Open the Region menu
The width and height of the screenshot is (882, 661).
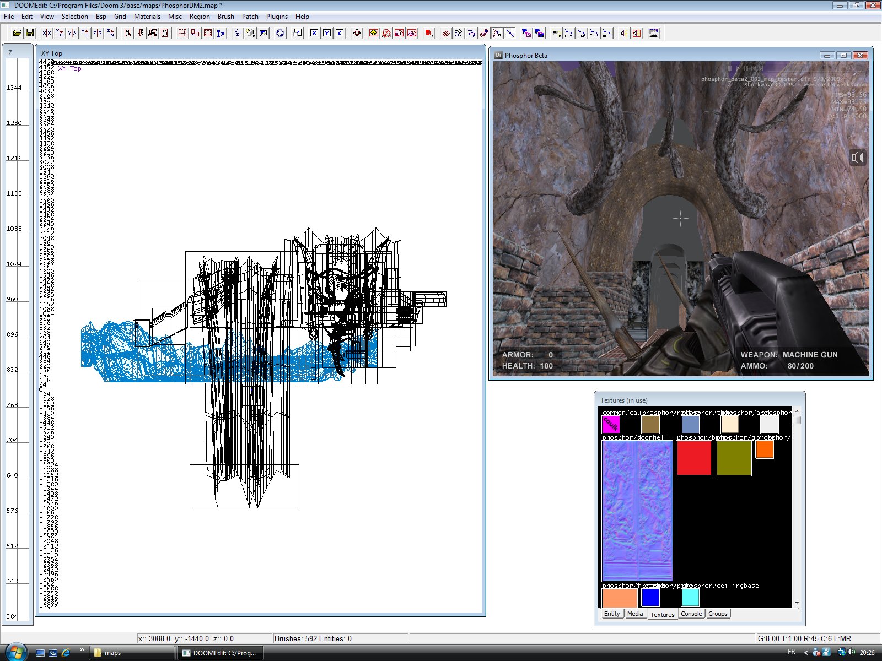(200, 17)
